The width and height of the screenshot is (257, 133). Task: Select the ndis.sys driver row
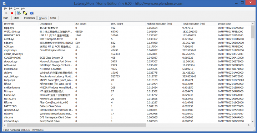click(x=127, y=43)
